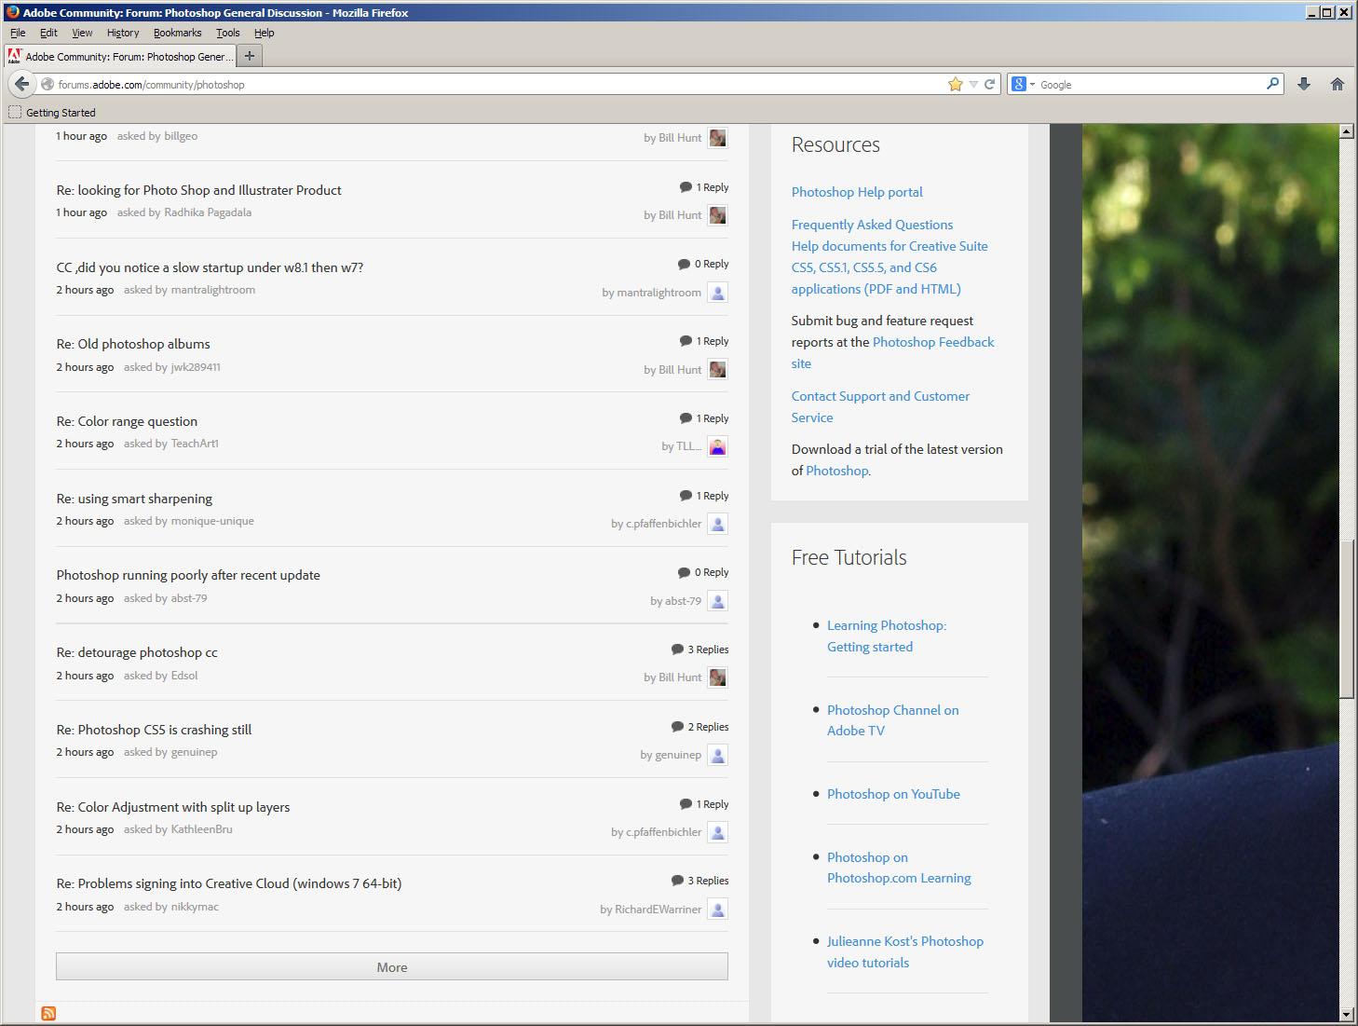Open the Tools menu
Screen dimensions: 1358x1026
(x=227, y=33)
